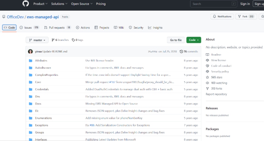
Task: Click the tags icon showing 0 tags
Action: pyautogui.click(x=73, y=40)
